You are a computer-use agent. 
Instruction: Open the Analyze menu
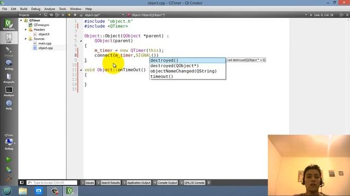click(x=50, y=9)
